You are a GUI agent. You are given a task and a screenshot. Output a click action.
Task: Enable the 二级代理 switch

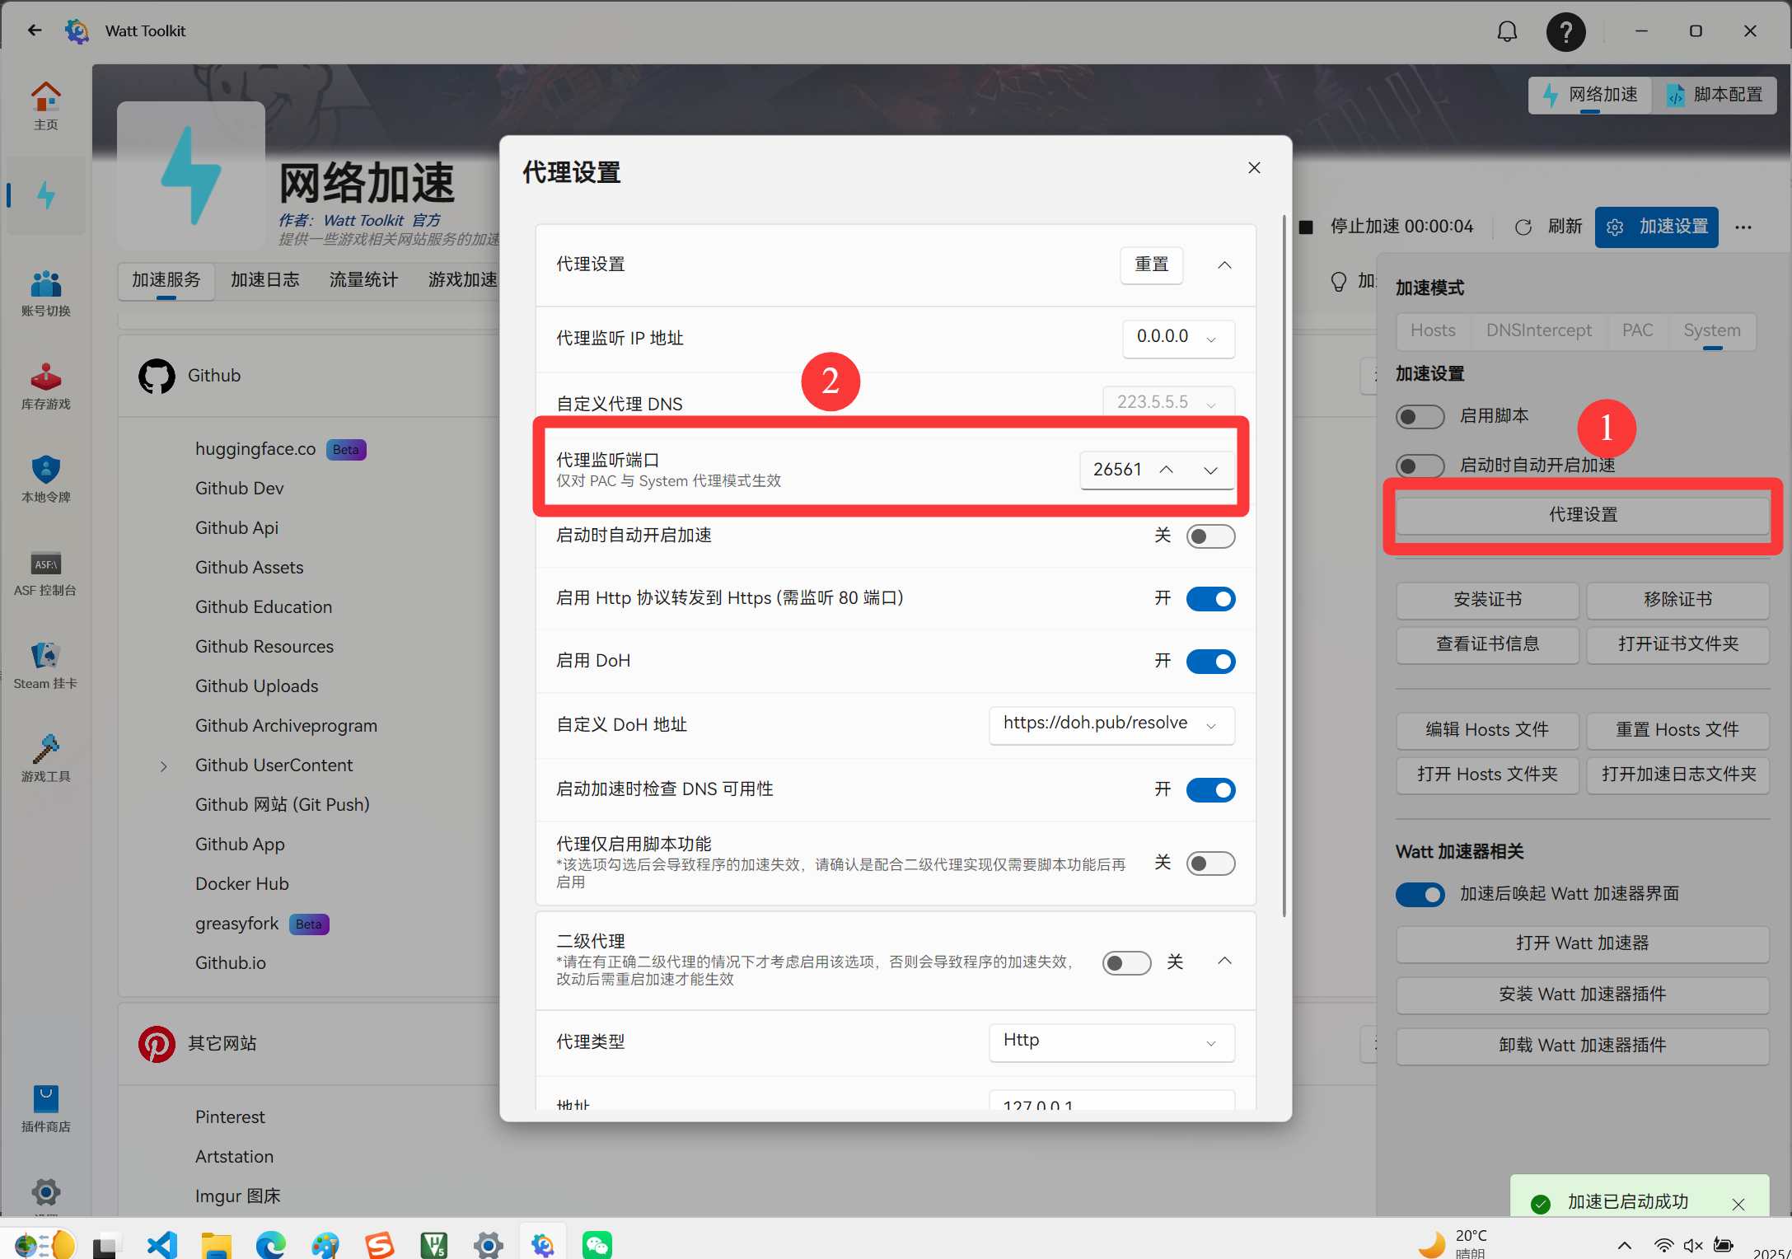click(1126, 962)
